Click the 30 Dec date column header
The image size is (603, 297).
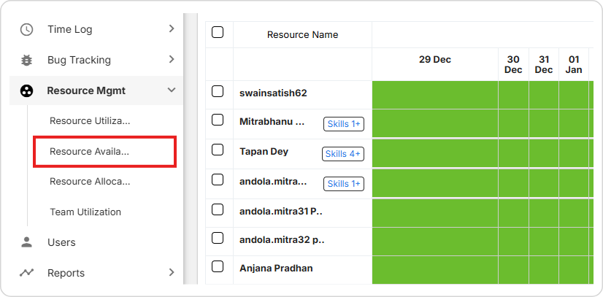(x=513, y=64)
